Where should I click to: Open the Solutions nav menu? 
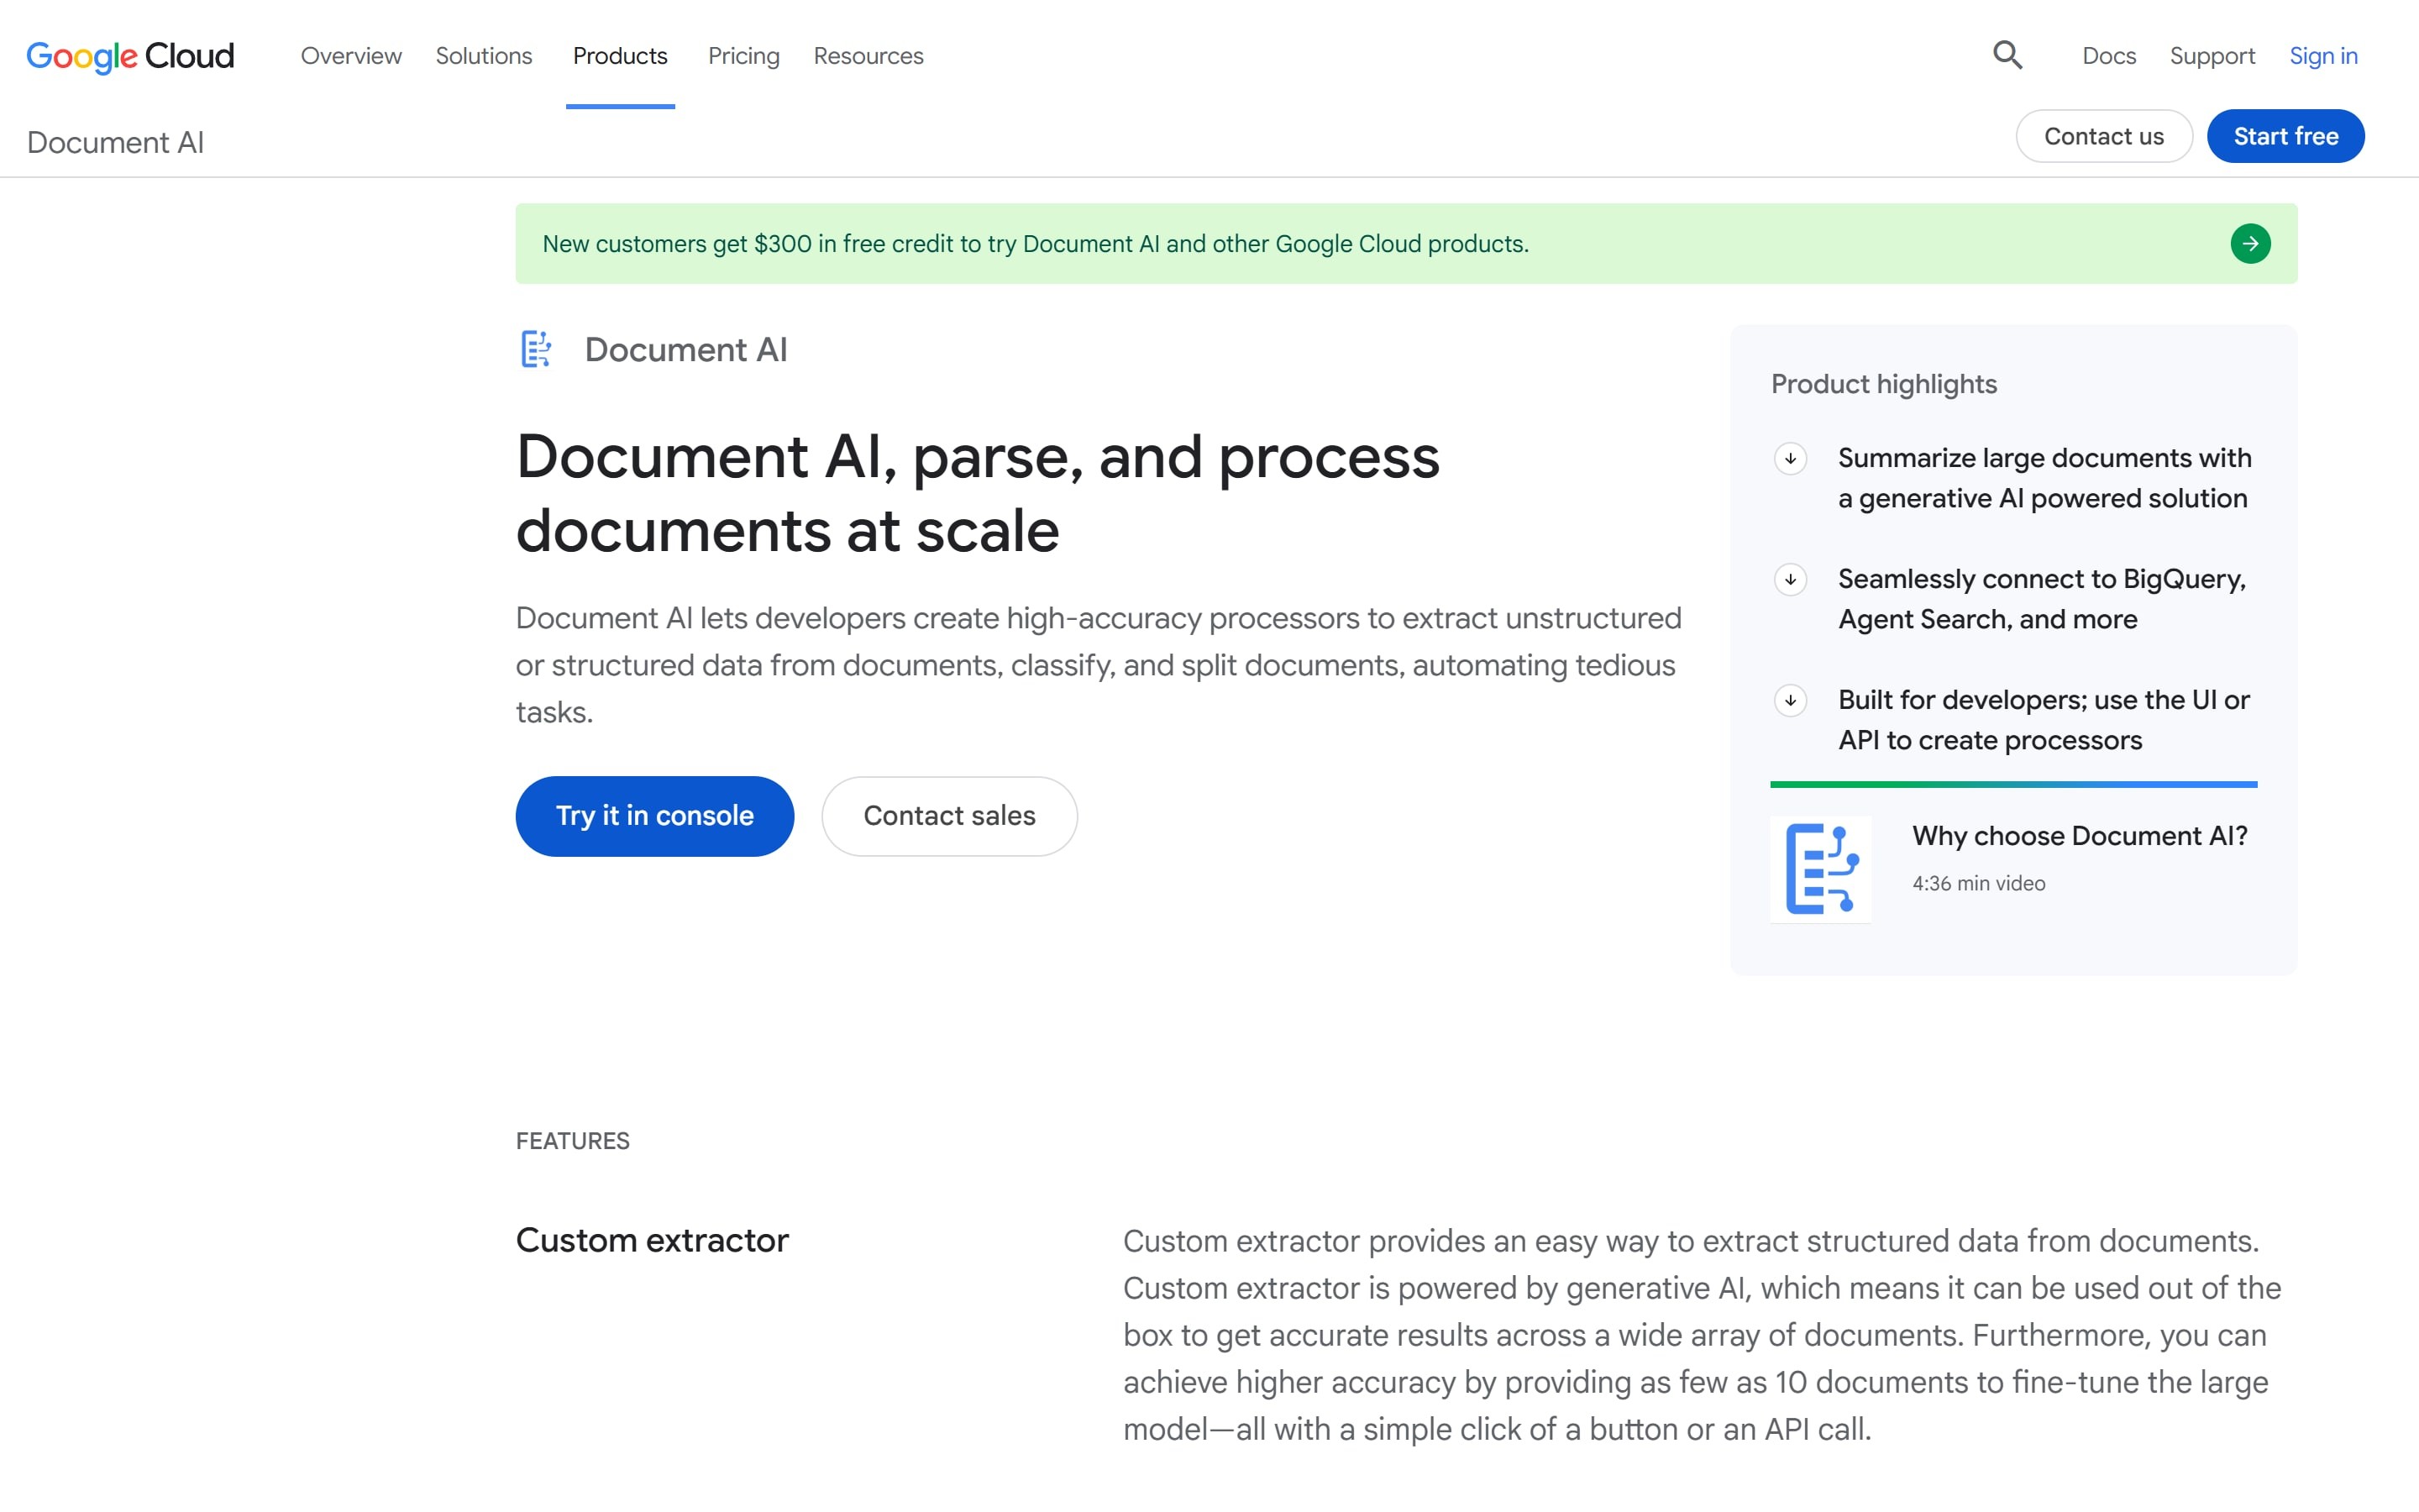tap(484, 56)
